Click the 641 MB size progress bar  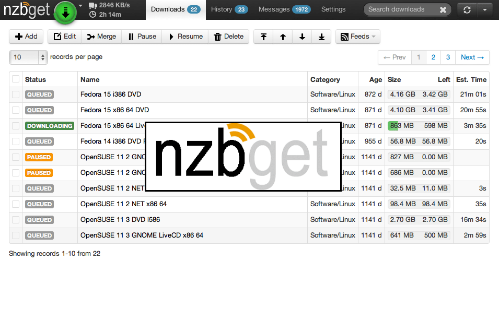click(x=419, y=235)
